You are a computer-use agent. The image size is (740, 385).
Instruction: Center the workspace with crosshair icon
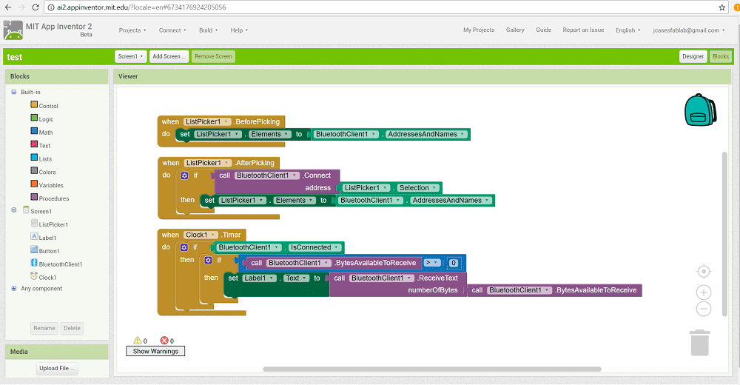pos(704,272)
